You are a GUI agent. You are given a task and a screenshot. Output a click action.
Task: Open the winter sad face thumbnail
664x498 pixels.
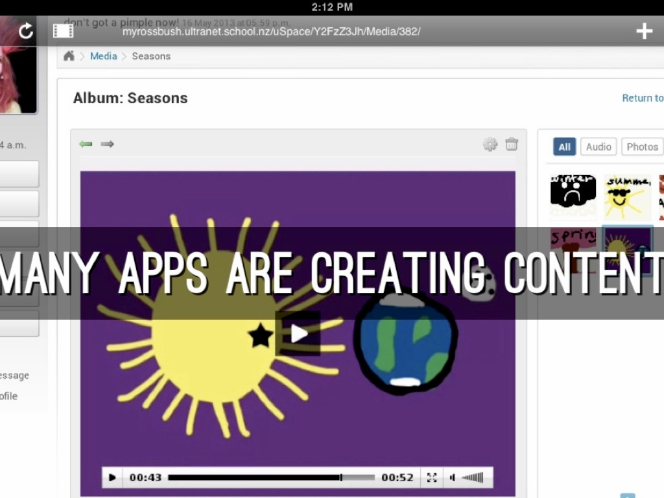pos(573,197)
